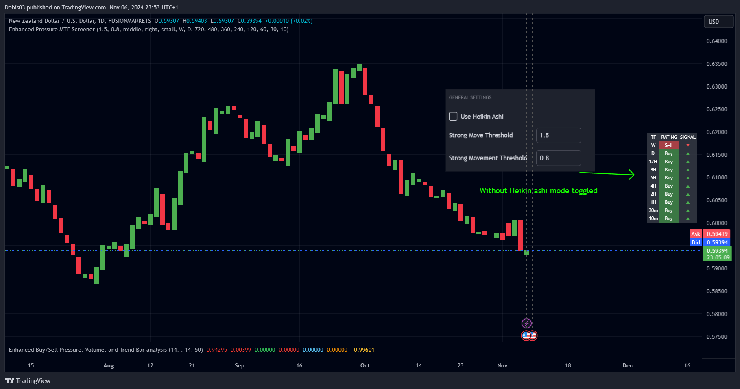Click the Dec label on time axis
This screenshot has height=389, width=740.
pos(628,365)
